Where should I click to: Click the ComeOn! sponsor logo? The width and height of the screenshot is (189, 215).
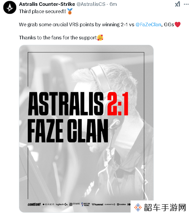[x=34, y=205]
